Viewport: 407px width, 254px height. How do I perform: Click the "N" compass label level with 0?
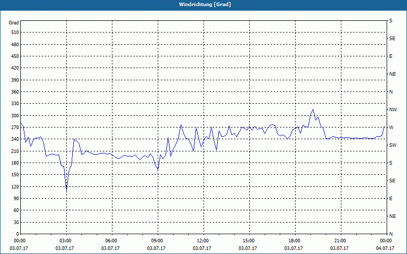click(391, 234)
